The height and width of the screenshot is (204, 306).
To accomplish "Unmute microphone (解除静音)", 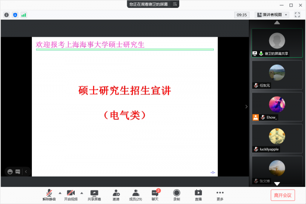I will [x=49, y=195].
